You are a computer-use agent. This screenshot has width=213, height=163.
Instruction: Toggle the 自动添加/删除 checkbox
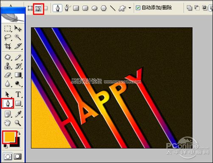pyautogui.click(x=138, y=8)
